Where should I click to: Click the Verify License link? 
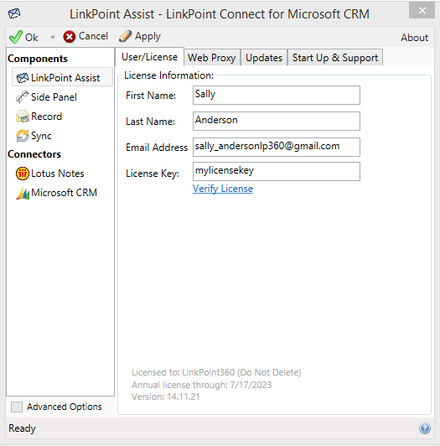pyautogui.click(x=223, y=189)
